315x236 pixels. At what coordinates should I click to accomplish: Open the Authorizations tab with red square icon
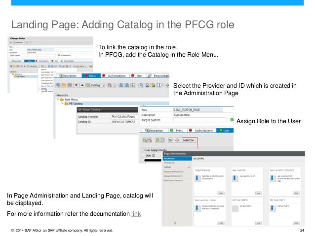pos(115,75)
